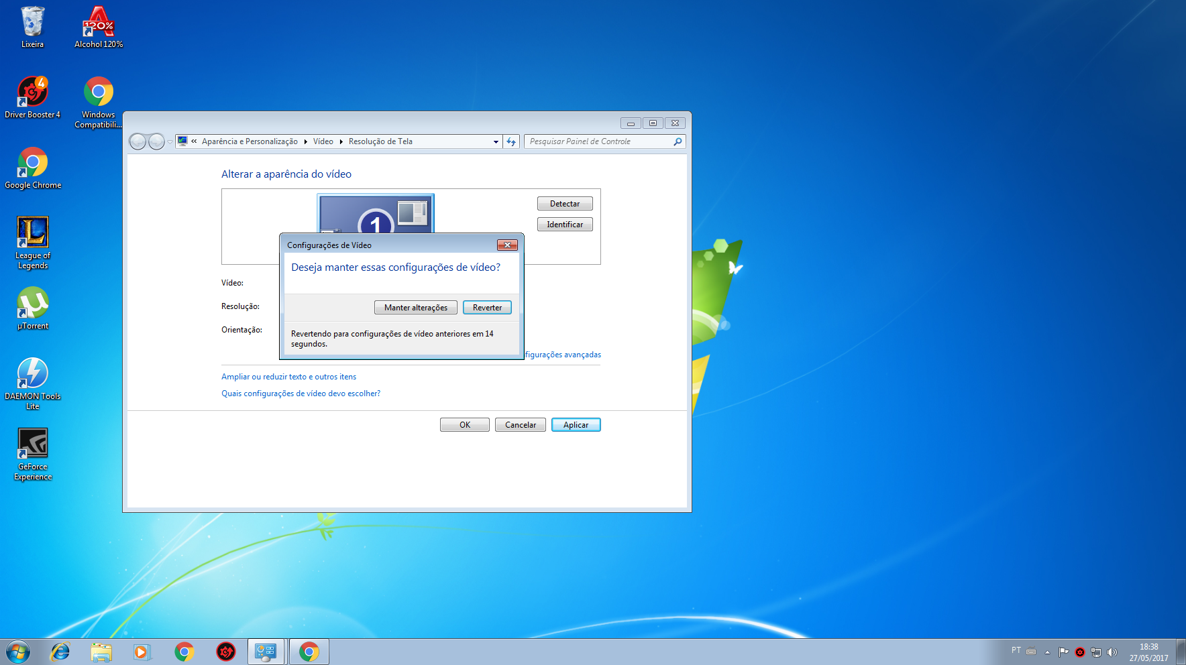Launch Internet Explorer from taskbar
Image resolution: width=1186 pixels, height=665 pixels.
coord(60,652)
